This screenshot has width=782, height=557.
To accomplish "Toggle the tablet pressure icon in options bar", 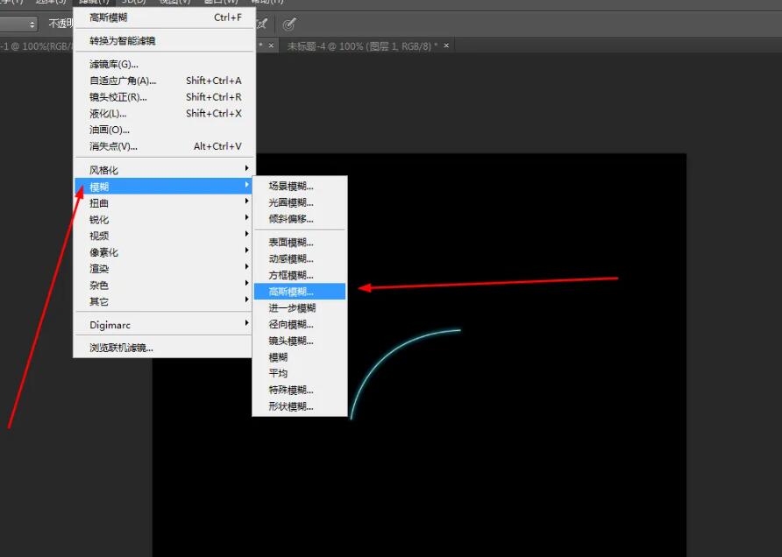I will (x=261, y=24).
